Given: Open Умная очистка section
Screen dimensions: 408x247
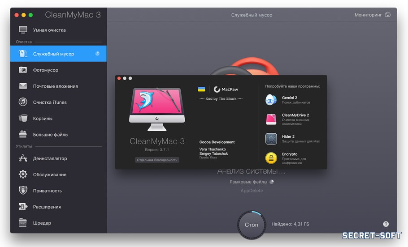Looking at the screenshot, I should point(59,30).
